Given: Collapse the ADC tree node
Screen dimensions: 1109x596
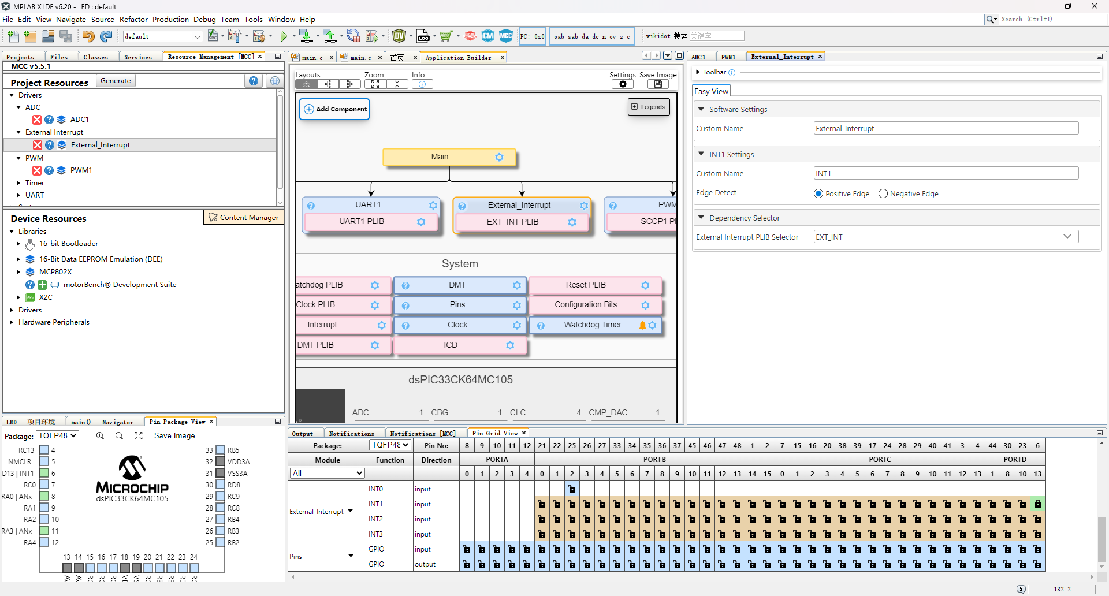Looking at the screenshot, I should coord(18,107).
